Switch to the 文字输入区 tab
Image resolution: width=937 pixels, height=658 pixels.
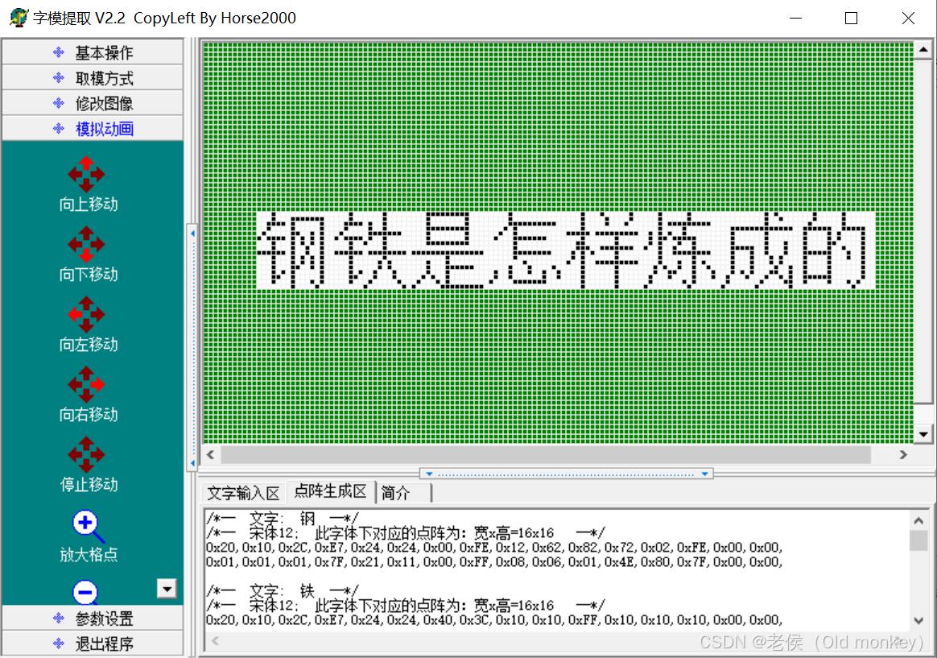(x=244, y=493)
